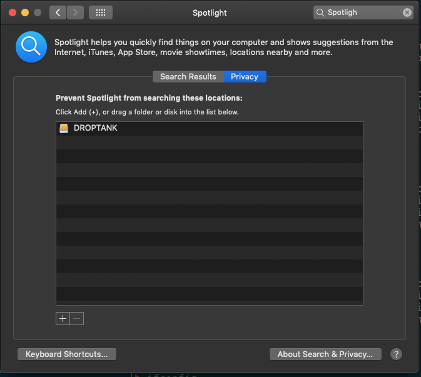Go back with the left chevron button
Screen dimensions: 421x377
[58, 13]
